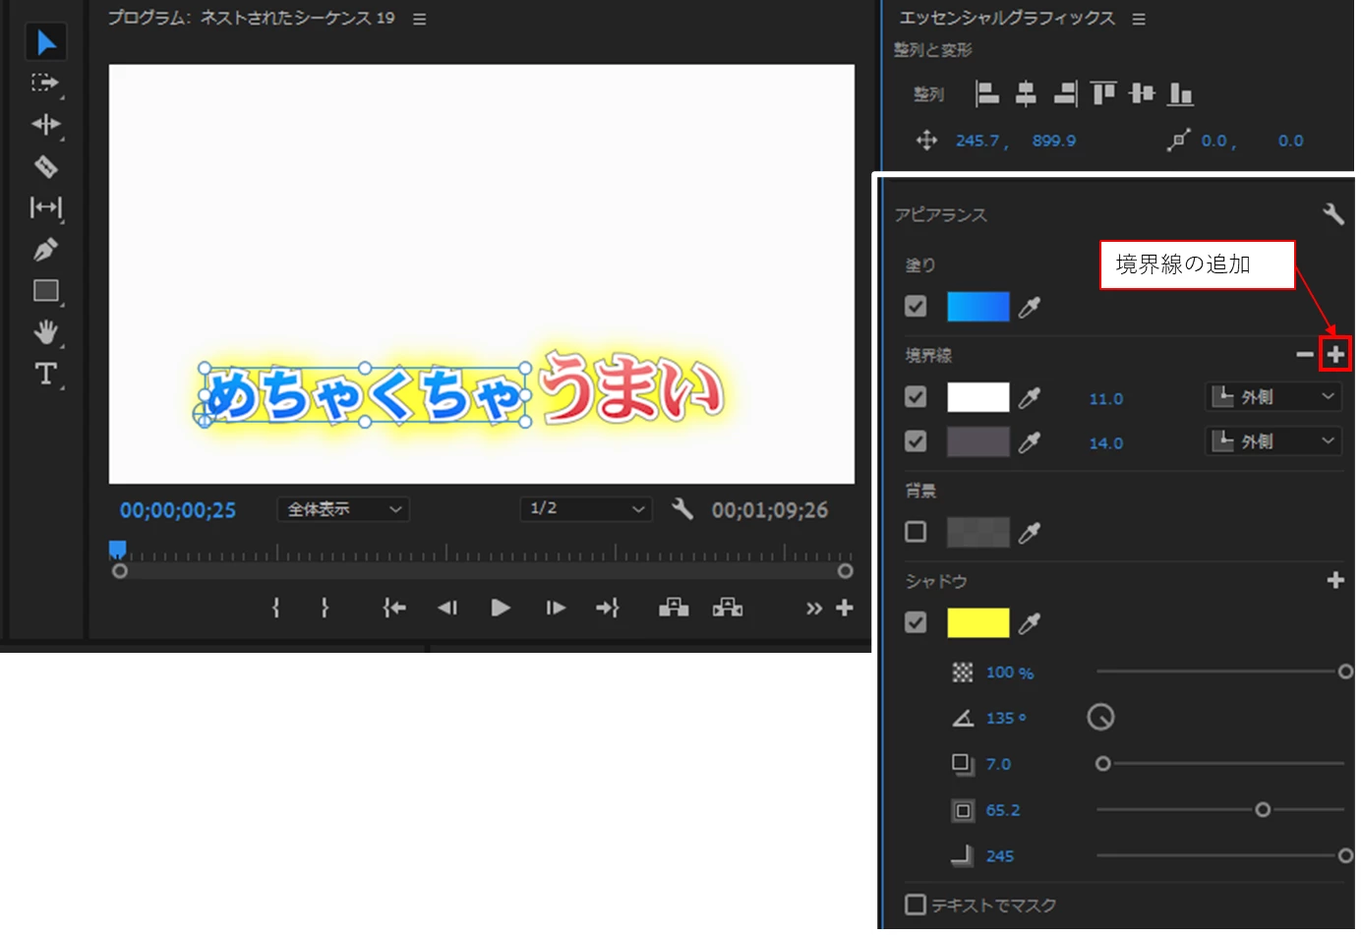Image resolution: width=1361 pixels, height=935 pixels.
Task: Remove a stroke with minus button
Action: pyautogui.click(x=1305, y=354)
